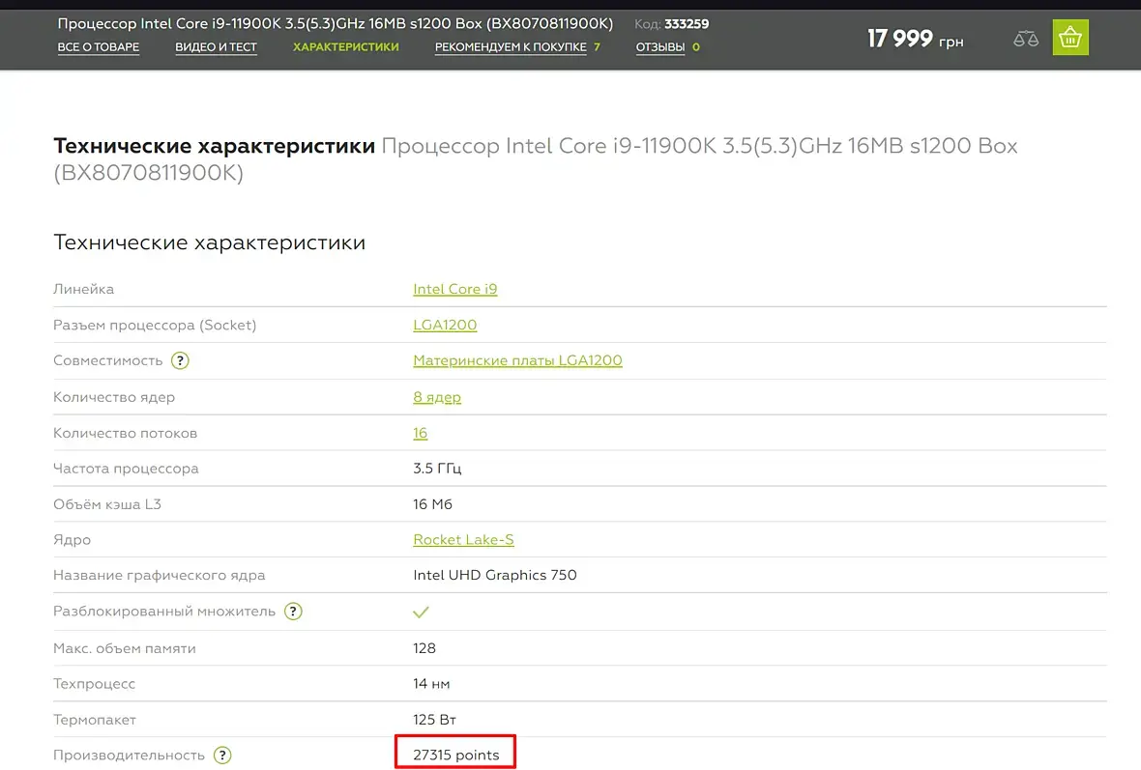Open the Rocket Lake-S link
The width and height of the screenshot is (1141, 770).
(463, 539)
